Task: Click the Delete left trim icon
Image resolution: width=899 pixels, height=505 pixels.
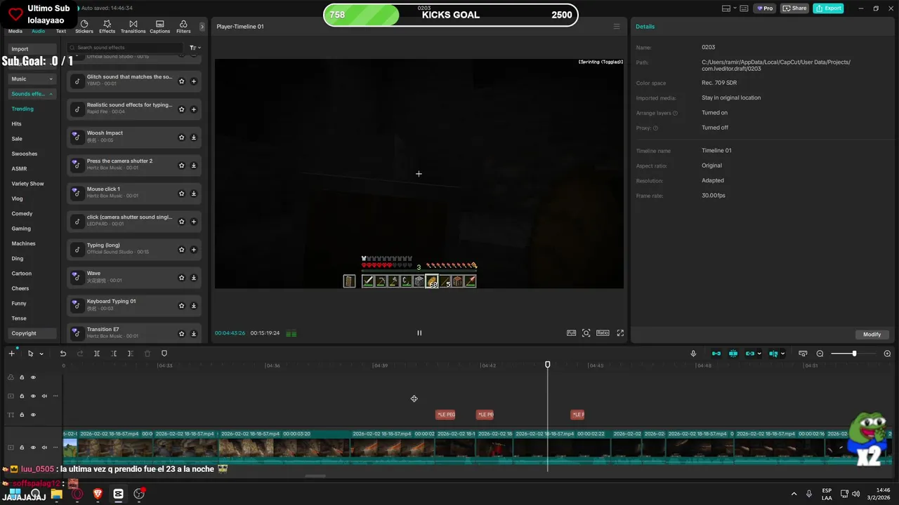Action: pos(114,353)
